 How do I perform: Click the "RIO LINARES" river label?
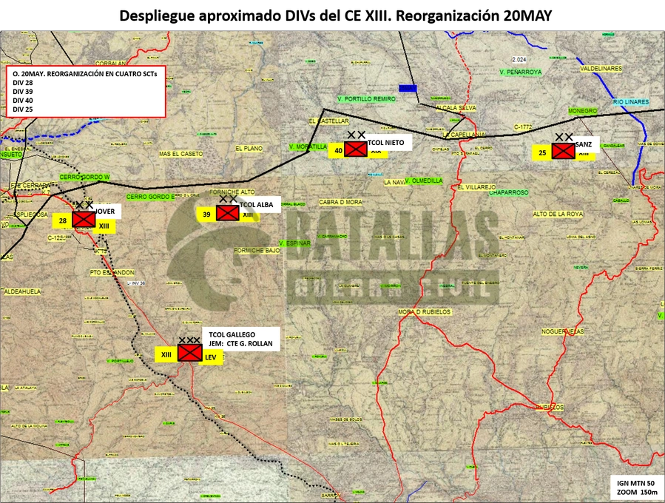(x=631, y=102)
